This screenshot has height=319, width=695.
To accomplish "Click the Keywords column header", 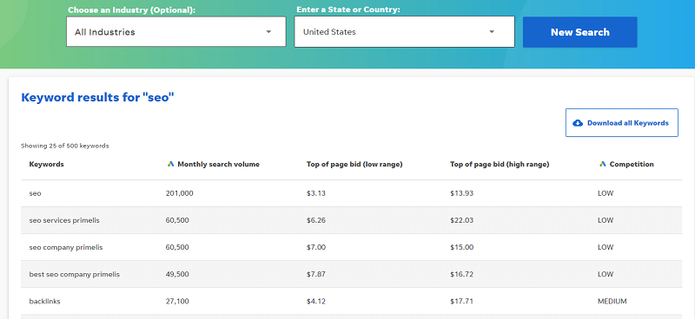I will coord(47,164).
